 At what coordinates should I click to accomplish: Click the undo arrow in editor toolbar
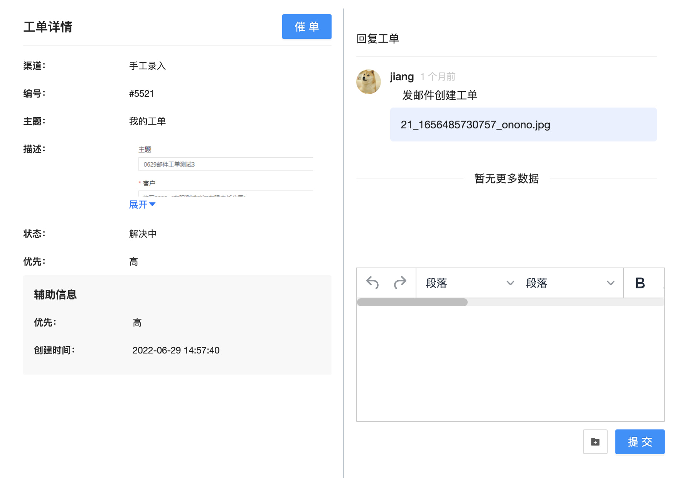(372, 283)
